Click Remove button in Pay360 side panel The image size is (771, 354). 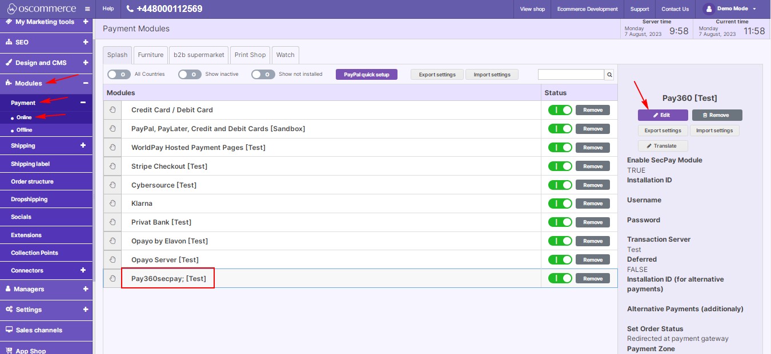(x=717, y=115)
